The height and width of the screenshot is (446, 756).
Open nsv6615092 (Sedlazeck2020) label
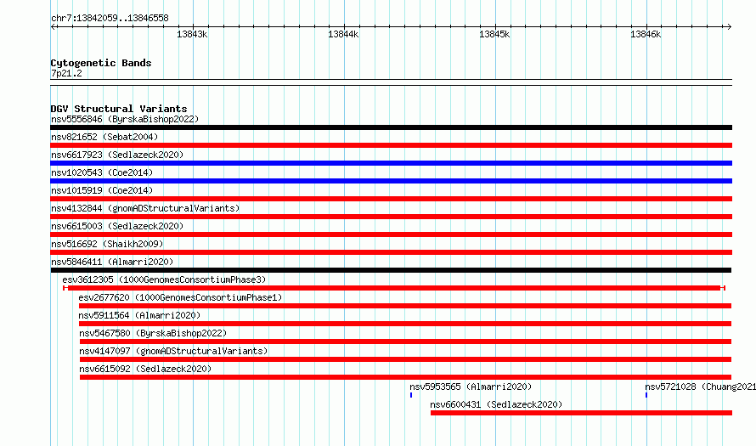tap(145, 369)
